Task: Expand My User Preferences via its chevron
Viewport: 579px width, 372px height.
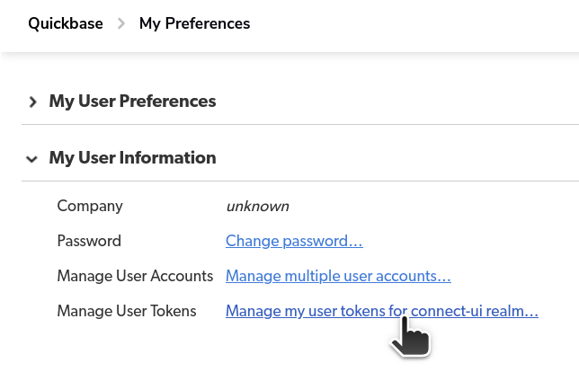Action: pyautogui.click(x=32, y=102)
